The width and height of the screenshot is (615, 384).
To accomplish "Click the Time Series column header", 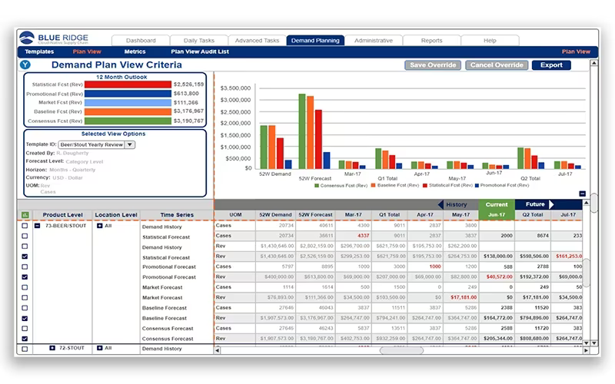I will 177,215.
